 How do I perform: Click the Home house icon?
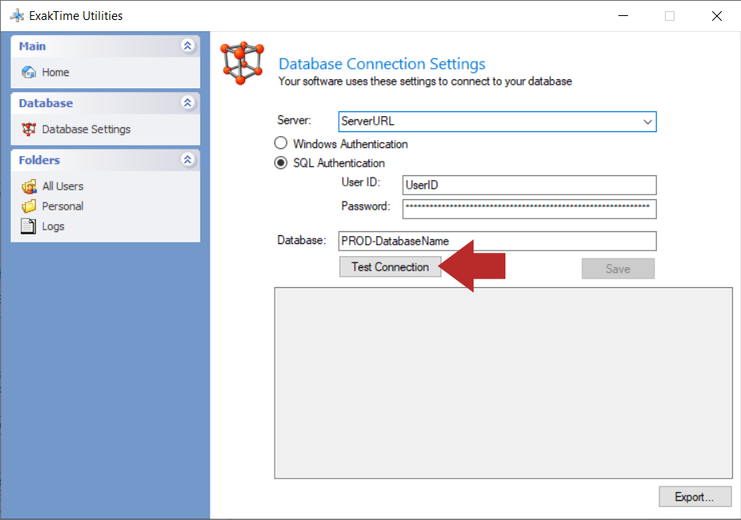click(28, 72)
